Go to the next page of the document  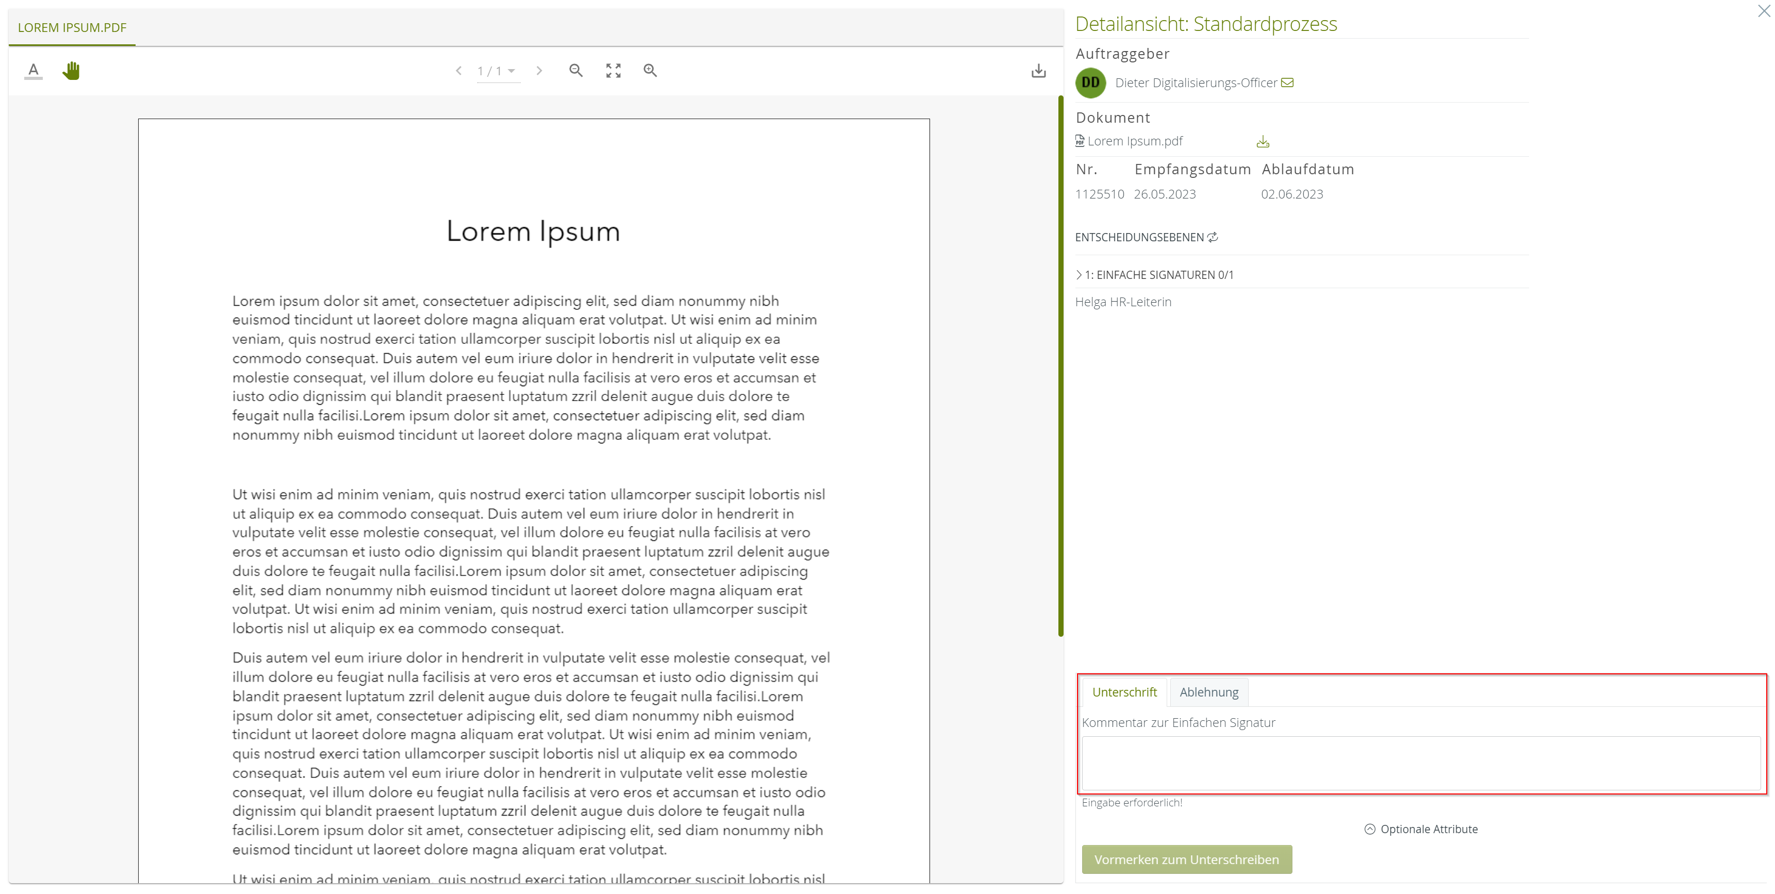(540, 70)
